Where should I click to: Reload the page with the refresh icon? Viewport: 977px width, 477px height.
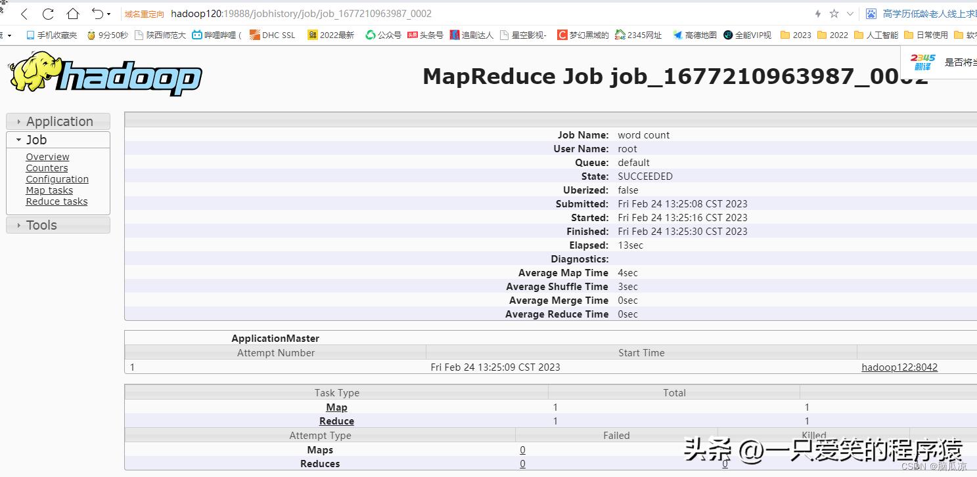tap(48, 14)
